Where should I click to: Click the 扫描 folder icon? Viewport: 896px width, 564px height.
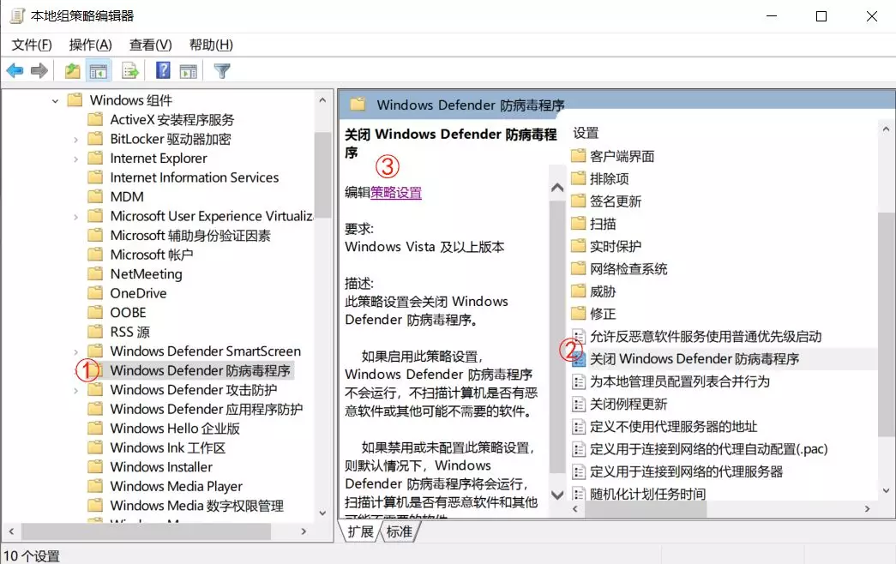pyautogui.click(x=578, y=224)
